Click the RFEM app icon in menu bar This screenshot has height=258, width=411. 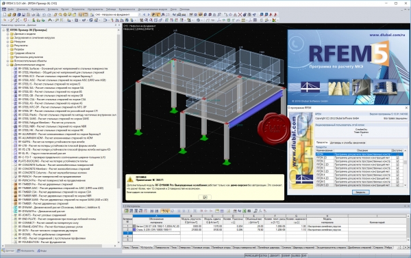3,9
